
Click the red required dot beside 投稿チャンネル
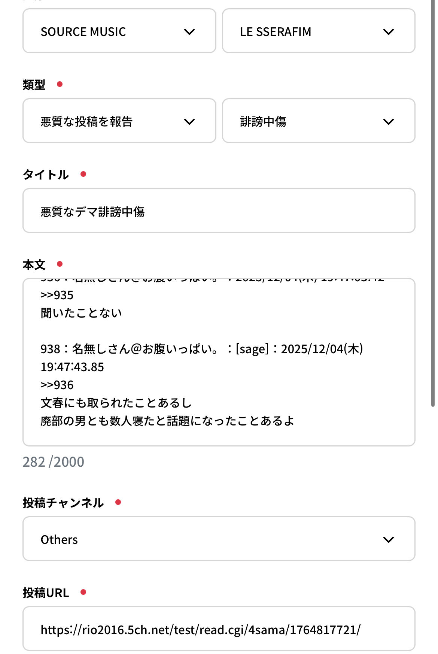pyautogui.click(x=118, y=502)
